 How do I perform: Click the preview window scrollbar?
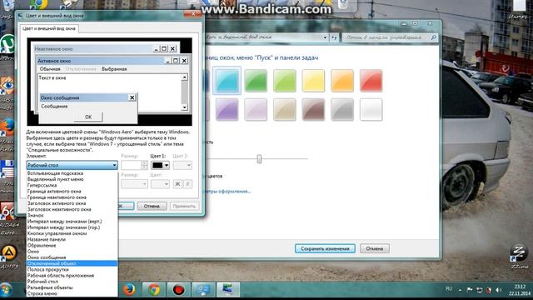pos(184,92)
